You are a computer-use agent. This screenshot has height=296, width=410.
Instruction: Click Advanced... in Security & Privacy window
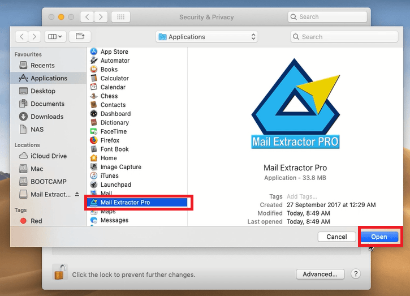[320, 274]
